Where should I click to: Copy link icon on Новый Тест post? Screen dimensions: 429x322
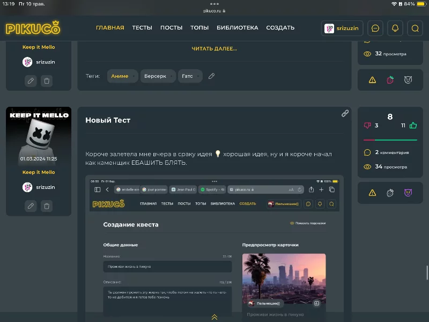345,113
